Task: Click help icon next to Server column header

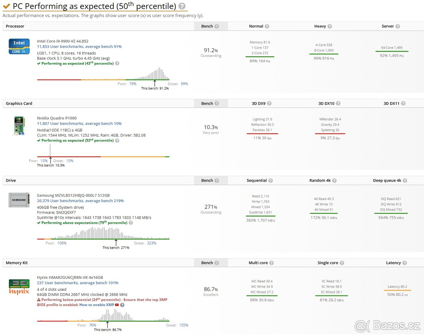Action: click(397, 26)
